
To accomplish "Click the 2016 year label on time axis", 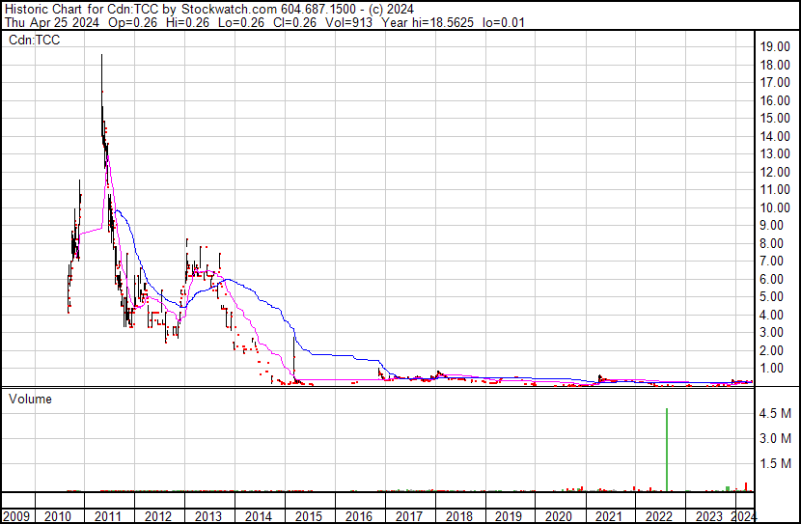I will click(x=359, y=516).
